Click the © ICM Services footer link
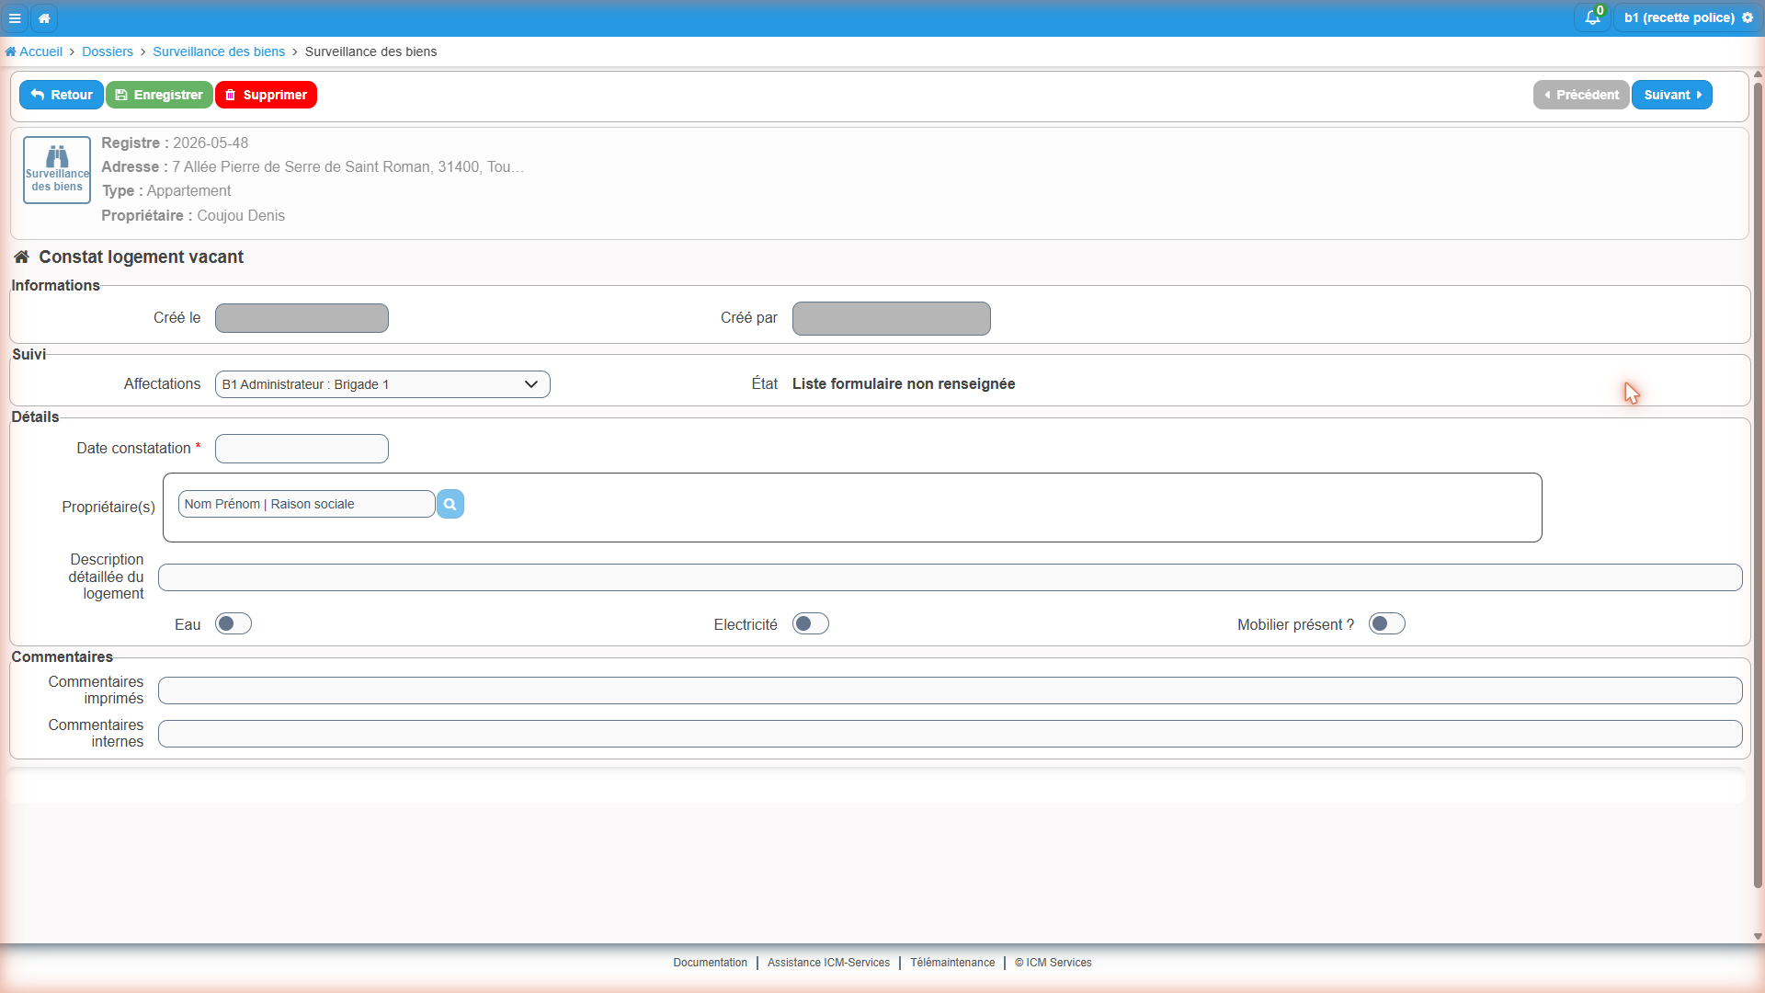Screen dimensions: 1765x993 pos(1053,963)
